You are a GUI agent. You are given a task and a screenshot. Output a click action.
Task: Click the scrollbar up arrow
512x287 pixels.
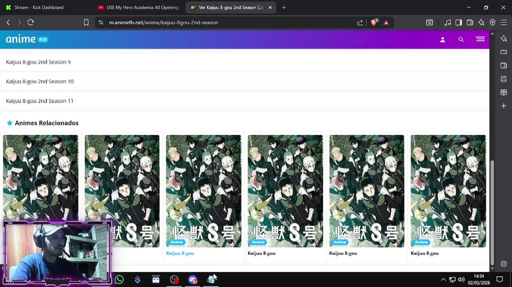pos(492,33)
